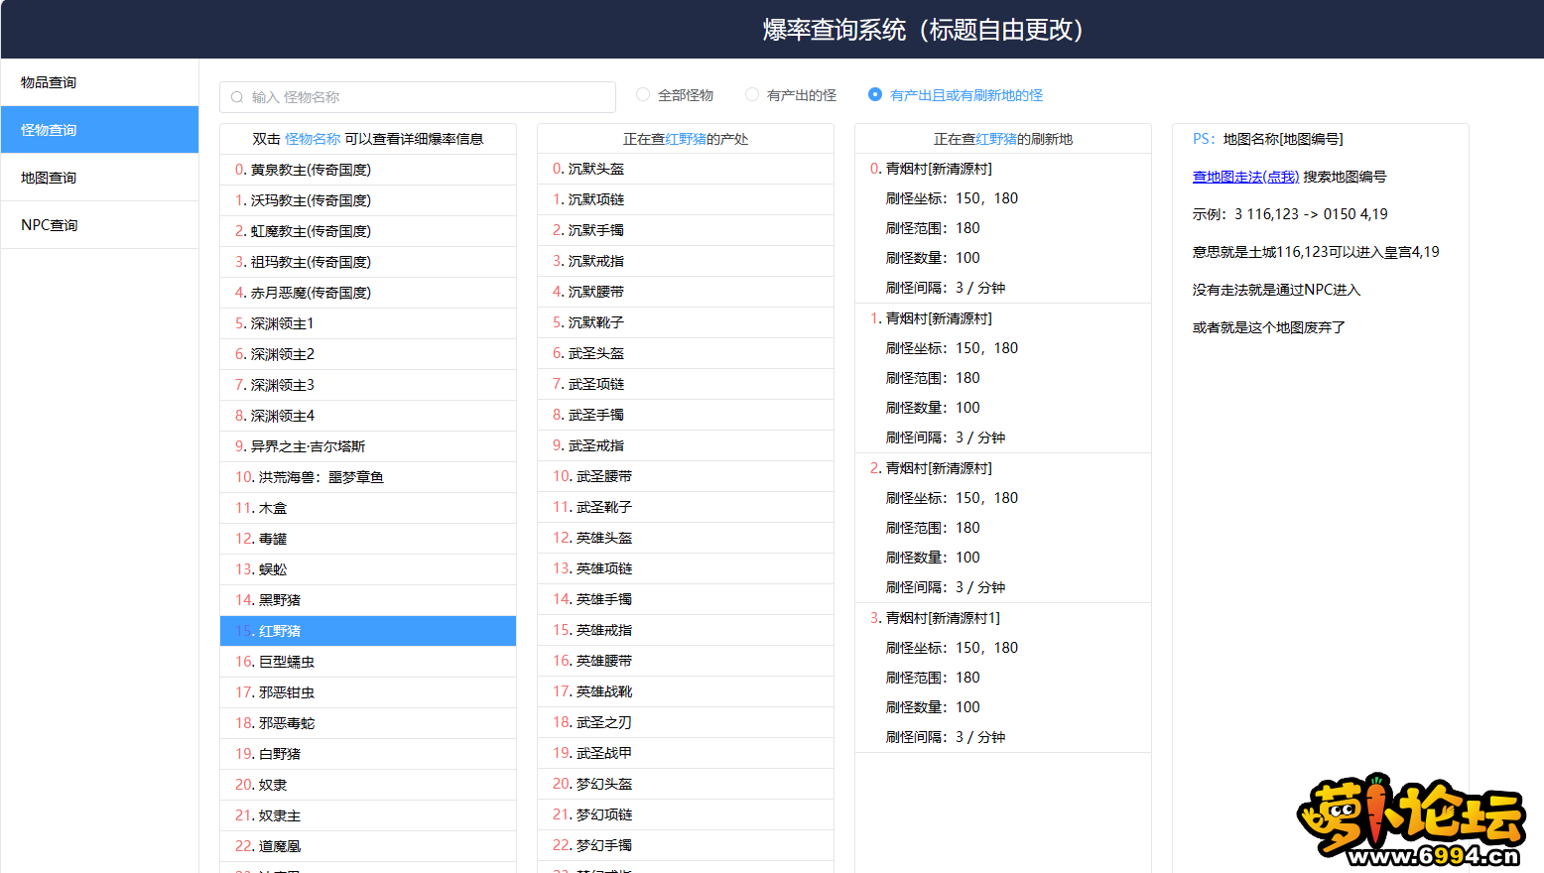Select monster 祖玛教主(传奇国度)

pyautogui.click(x=368, y=262)
